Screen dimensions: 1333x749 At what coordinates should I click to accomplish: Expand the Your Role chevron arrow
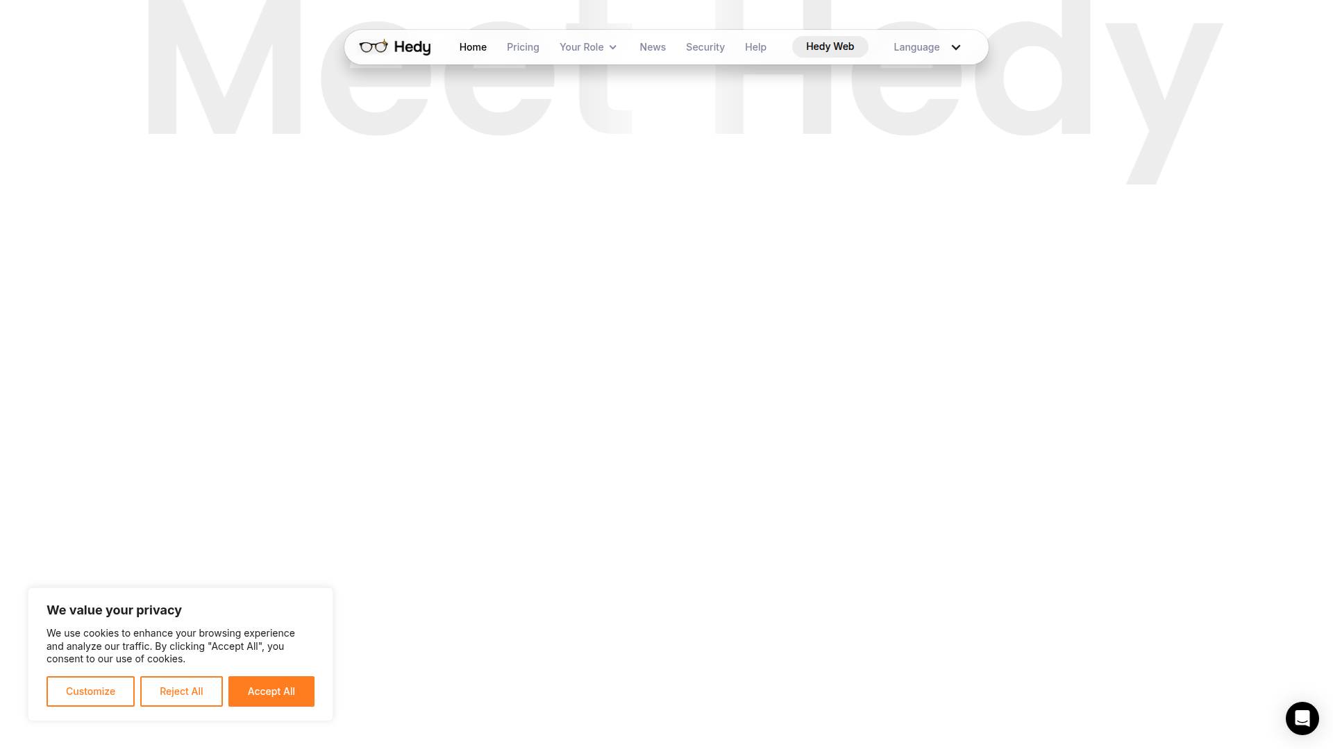click(613, 47)
